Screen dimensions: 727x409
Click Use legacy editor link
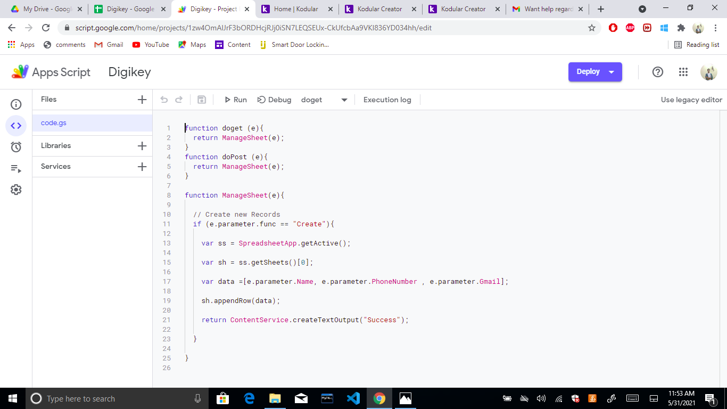click(x=691, y=100)
